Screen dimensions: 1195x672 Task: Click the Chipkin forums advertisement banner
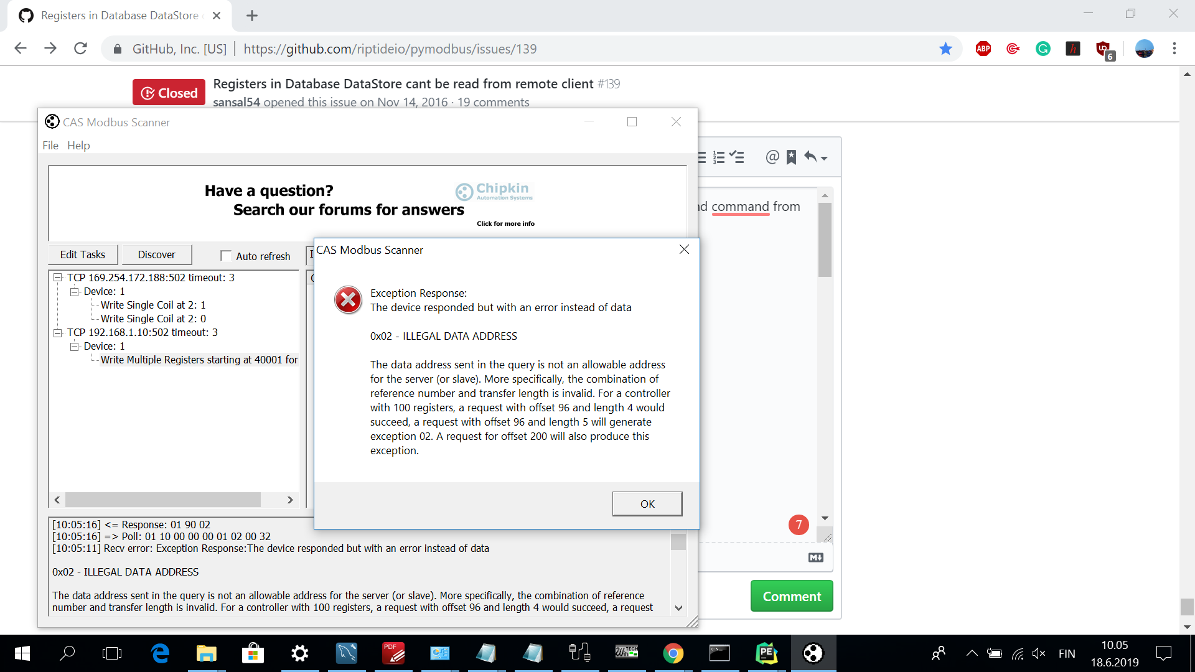[368, 204]
